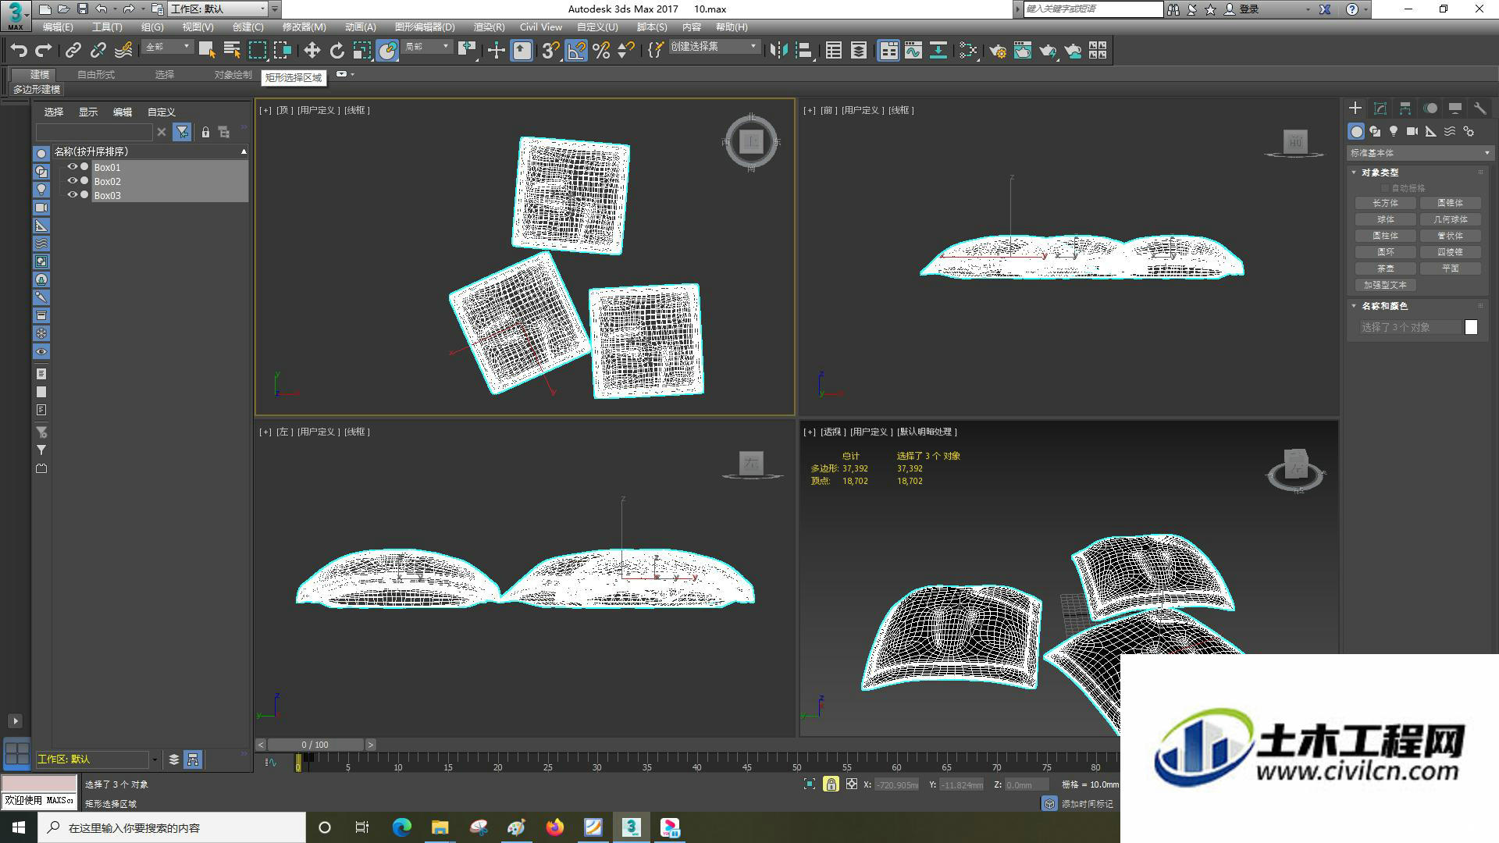Click frame 50 on the timeline track
The width and height of the screenshot is (1499, 843).
point(796,761)
